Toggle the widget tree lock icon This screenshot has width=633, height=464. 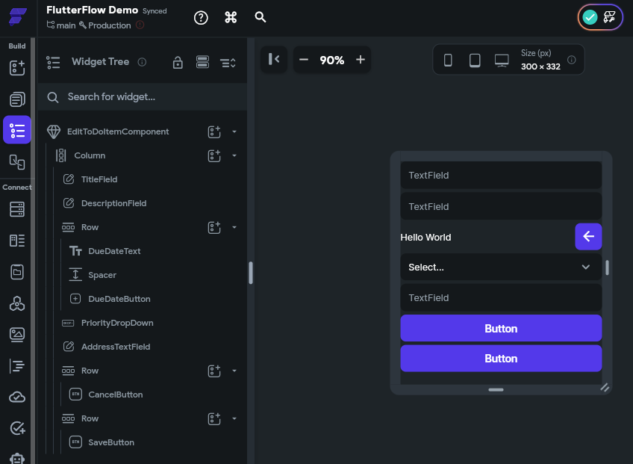[178, 62]
